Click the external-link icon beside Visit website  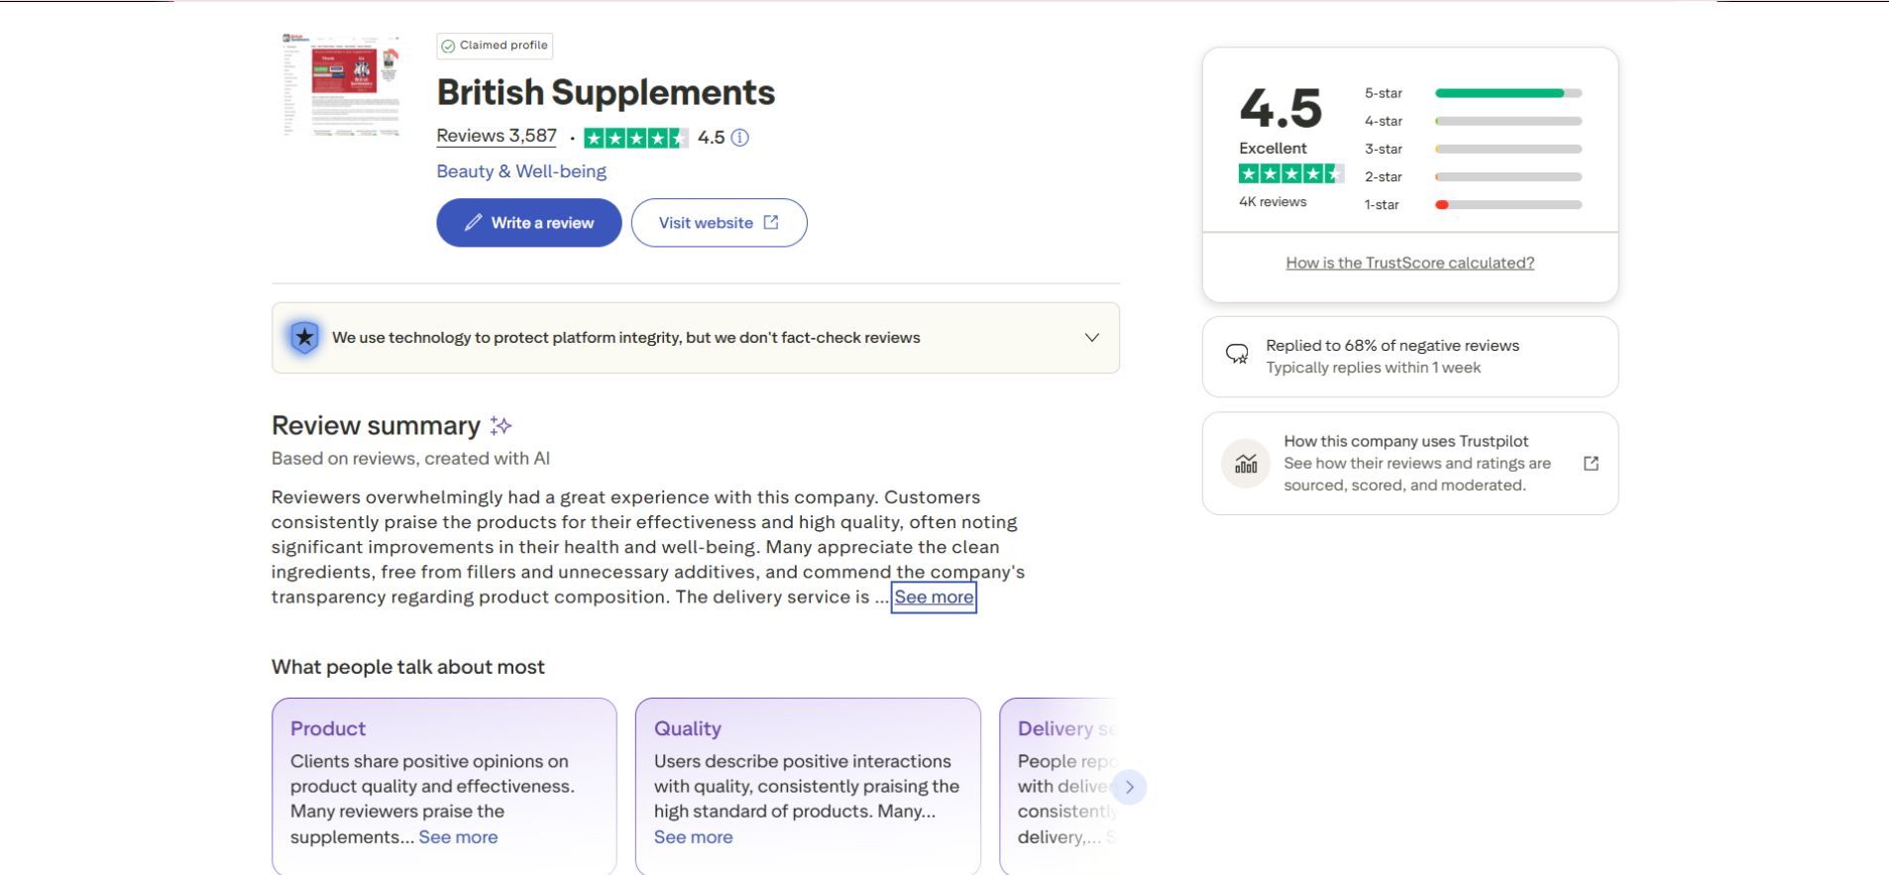coord(772,222)
